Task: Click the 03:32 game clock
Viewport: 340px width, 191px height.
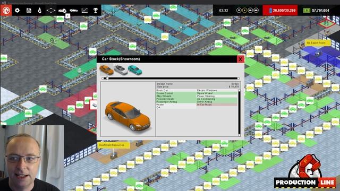Action: 223,11
